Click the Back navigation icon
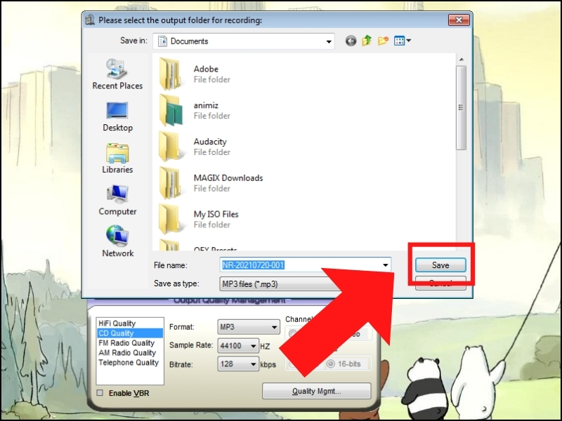This screenshot has height=421, width=562. 351,41
